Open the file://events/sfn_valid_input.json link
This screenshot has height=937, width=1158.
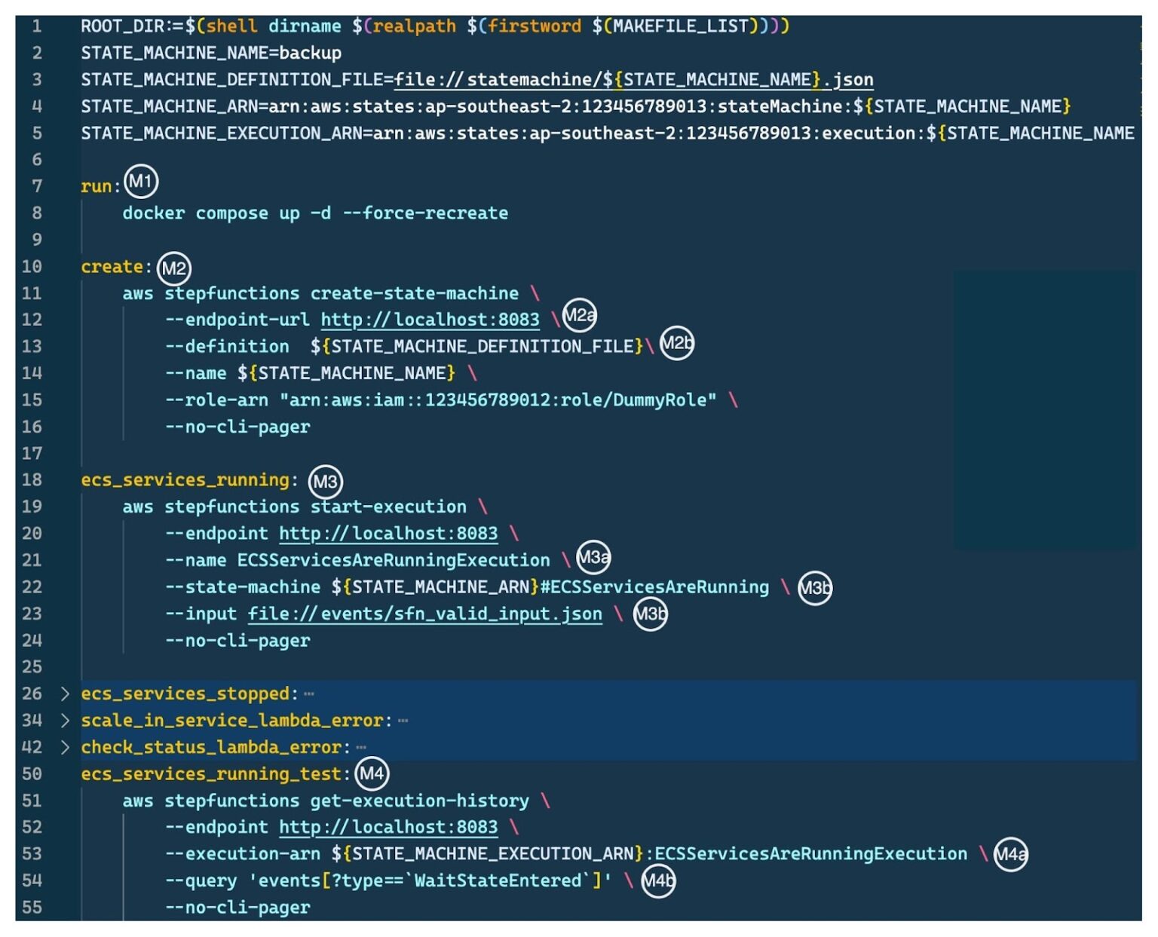(425, 614)
